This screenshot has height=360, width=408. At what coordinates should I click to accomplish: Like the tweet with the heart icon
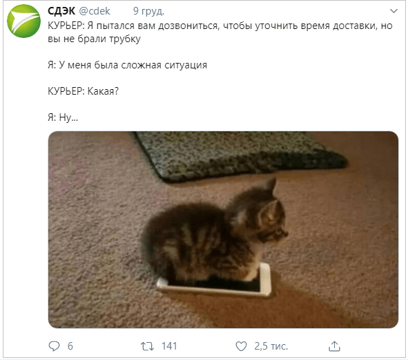pyautogui.click(x=241, y=346)
